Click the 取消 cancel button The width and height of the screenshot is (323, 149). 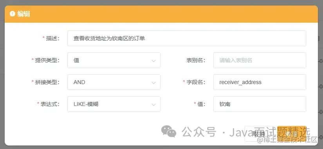pyautogui.click(x=259, y=134)
